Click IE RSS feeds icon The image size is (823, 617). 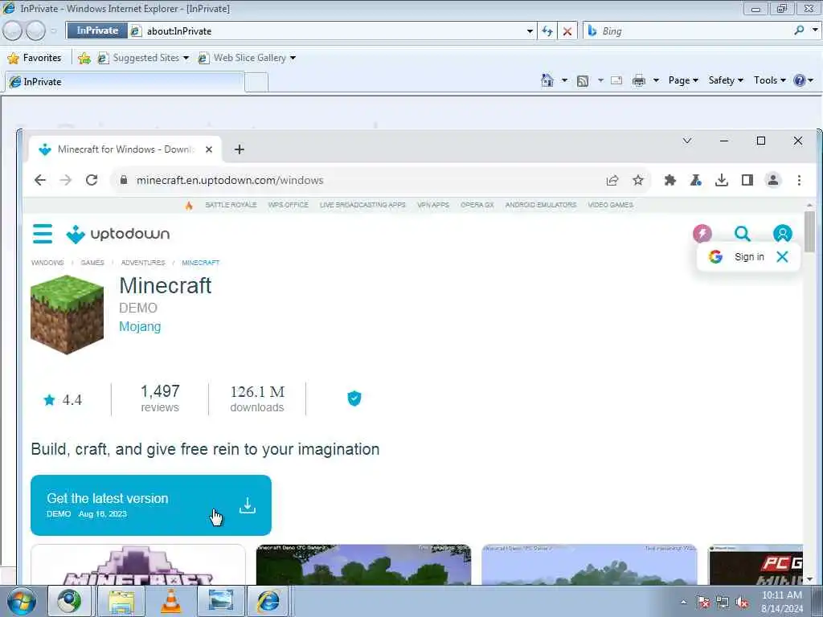[x=583, y=81]
